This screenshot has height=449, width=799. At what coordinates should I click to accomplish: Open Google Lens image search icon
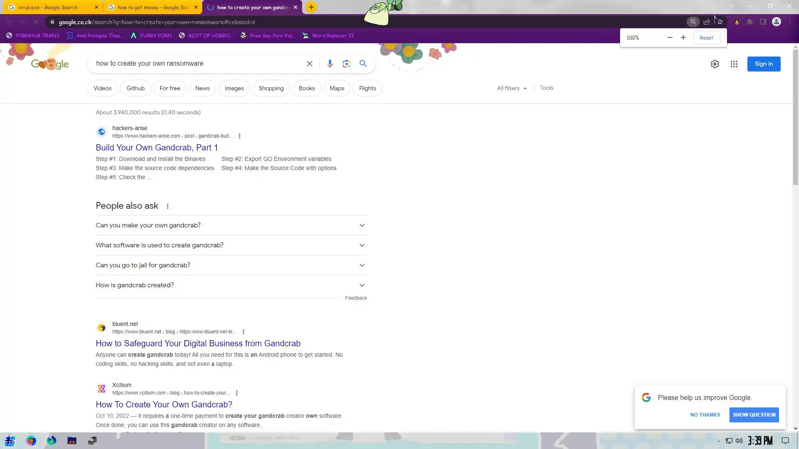[346, 64]
